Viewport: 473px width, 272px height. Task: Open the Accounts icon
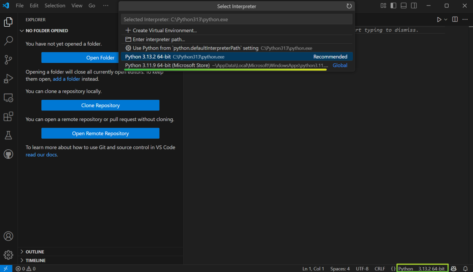(8, 236)
